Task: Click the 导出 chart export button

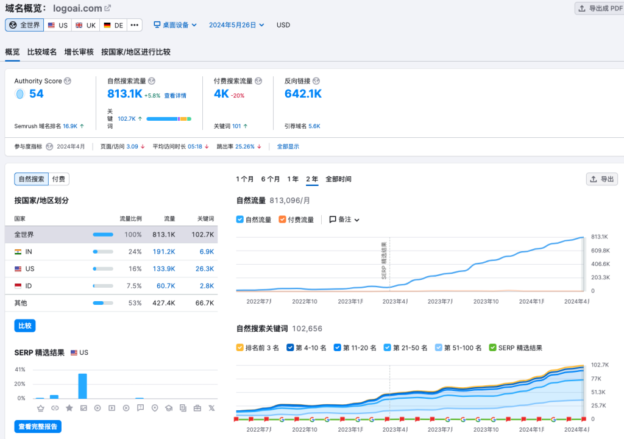Action: 601,179
